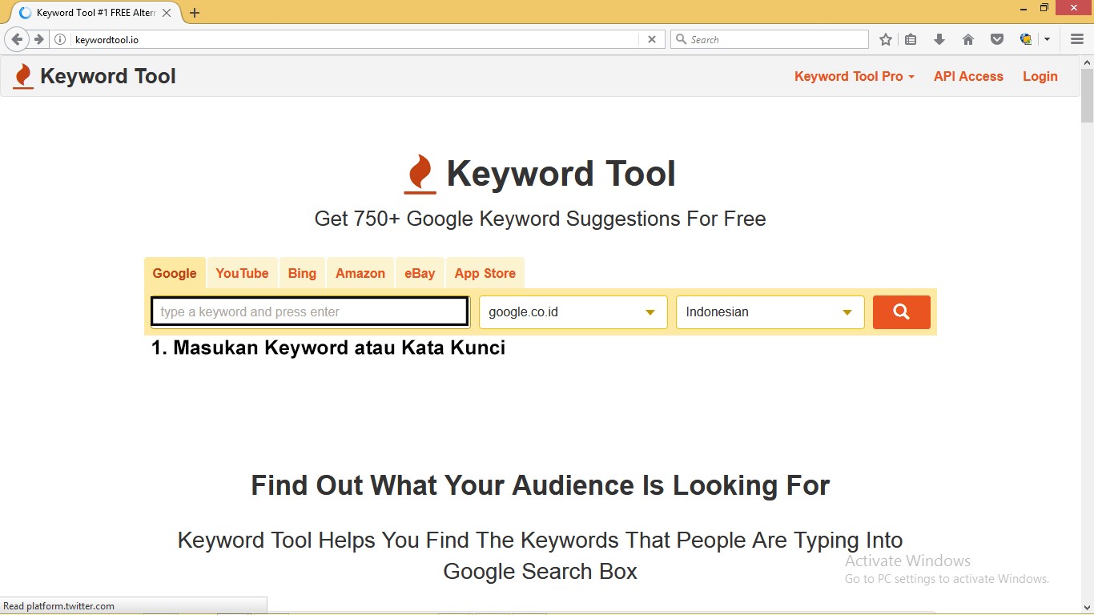This screenshot has width=1094, height=615.
Task: Select the Google tab
Action: point(175,273)
